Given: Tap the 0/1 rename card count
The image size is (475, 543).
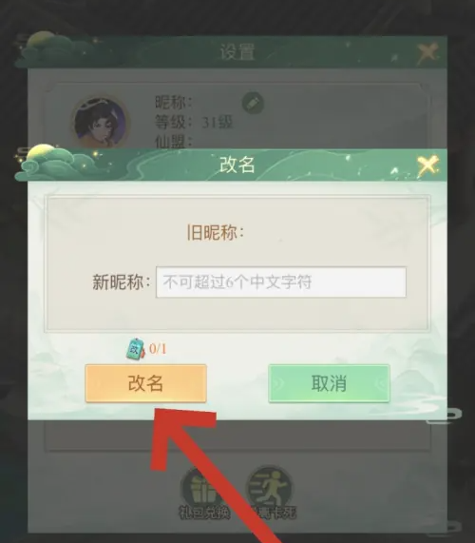Looking at the screenshot, I should [x=158, y=349].
